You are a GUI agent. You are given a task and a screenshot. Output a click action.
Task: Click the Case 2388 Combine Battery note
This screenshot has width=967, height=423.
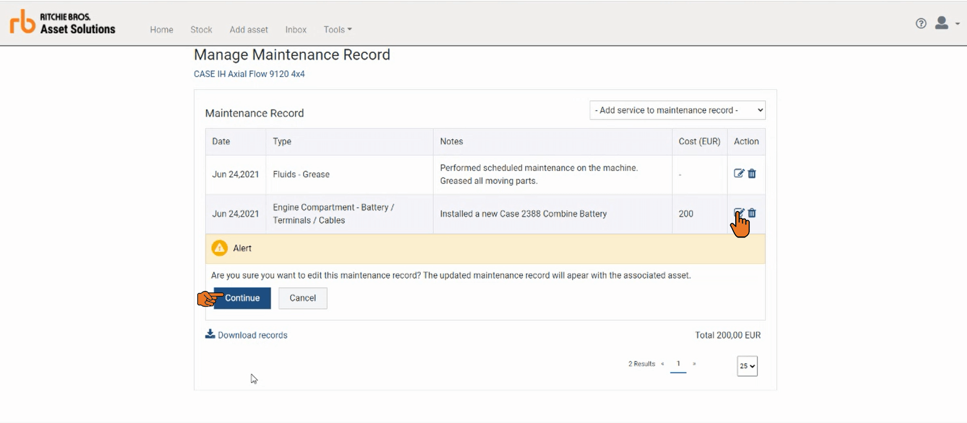[x=523, y=214]
